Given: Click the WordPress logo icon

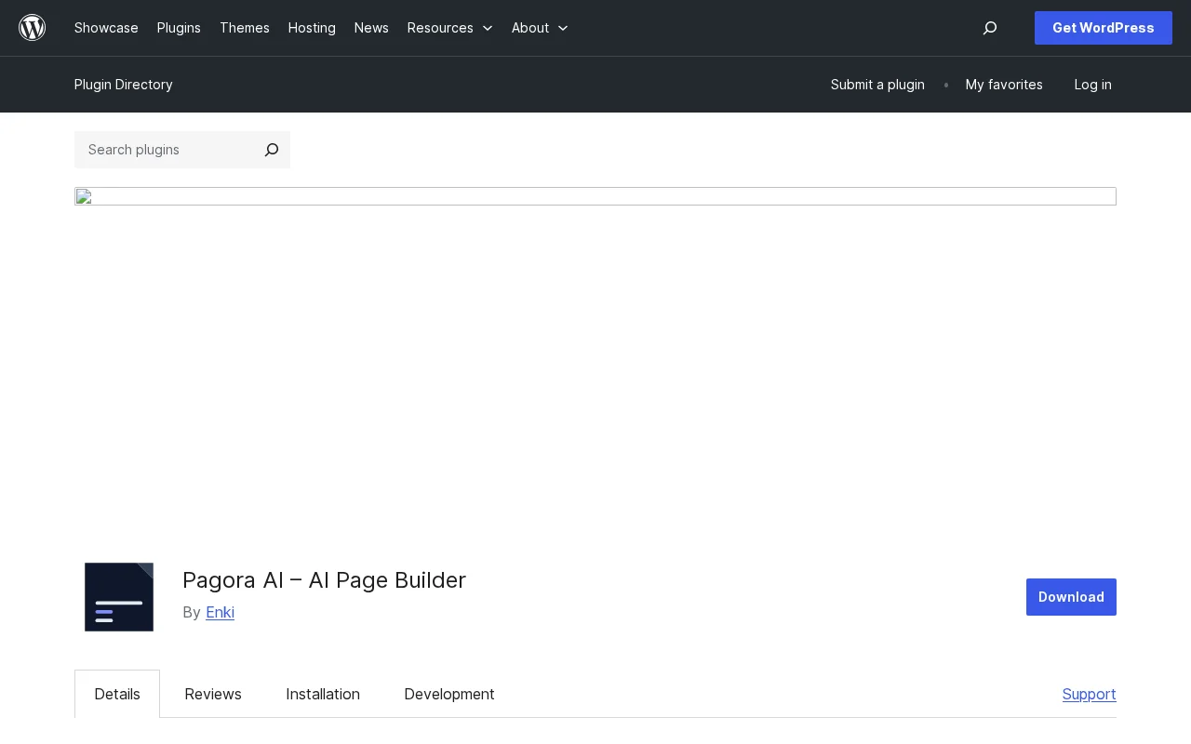Looking at the screenshot, I should pos(33,28).
